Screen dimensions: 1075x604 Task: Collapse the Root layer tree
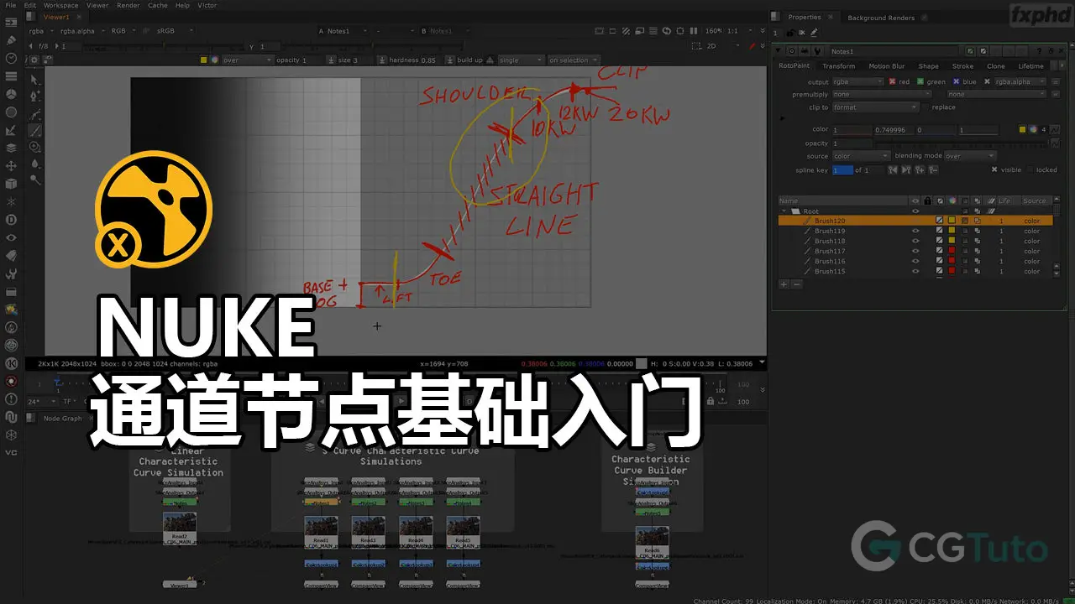tap(785, 211)
